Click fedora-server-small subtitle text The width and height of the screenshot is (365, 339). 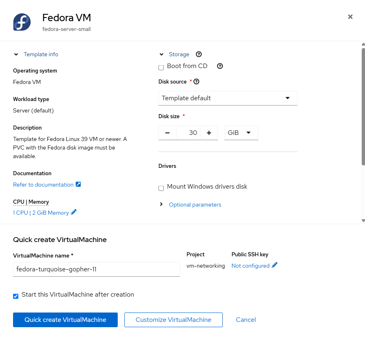[66, 29]
